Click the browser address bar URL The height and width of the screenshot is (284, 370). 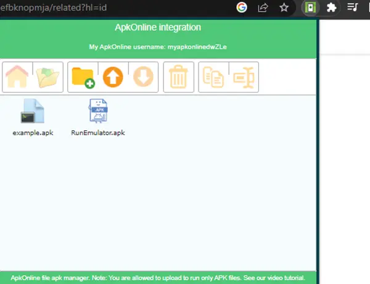[x=53, y=7]
